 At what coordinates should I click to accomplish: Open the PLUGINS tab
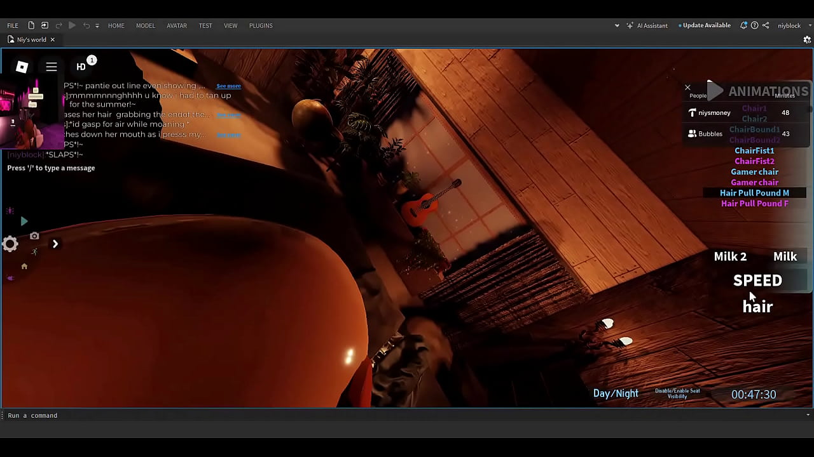pyautogui.click(x=261, y=25)
